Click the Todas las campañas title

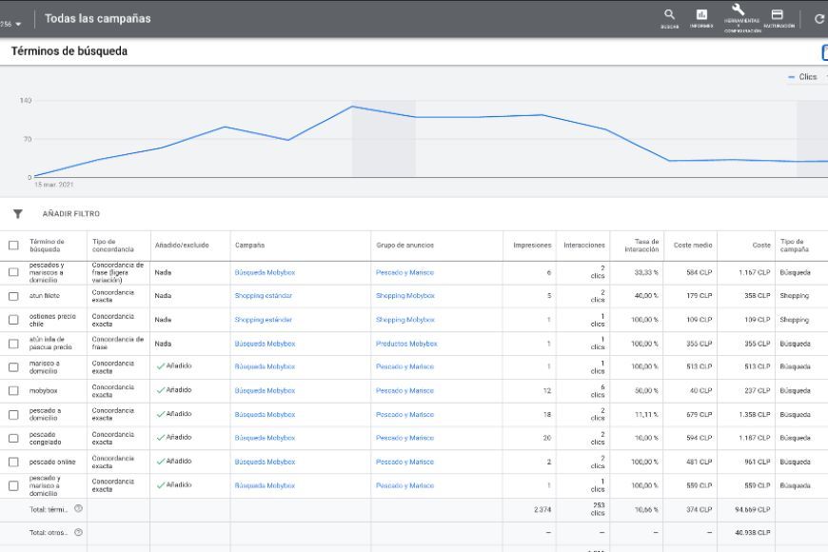(98, 18)
